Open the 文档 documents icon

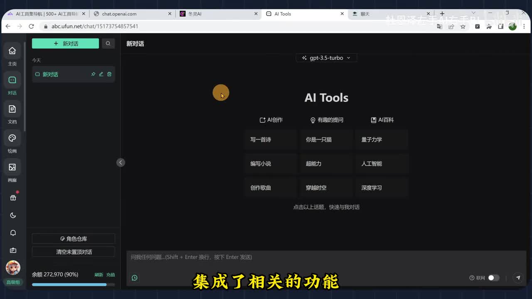tap(12, 109)
